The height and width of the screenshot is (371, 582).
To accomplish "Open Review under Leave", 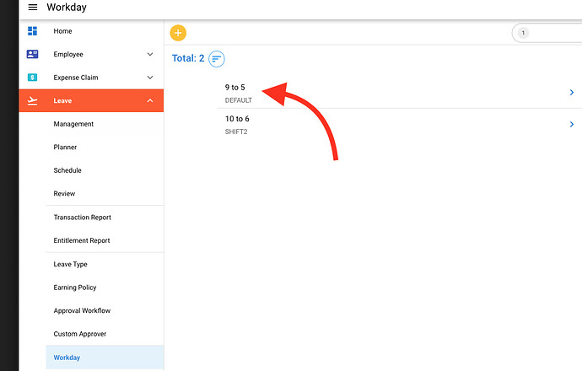I will [x=64, y=193].
